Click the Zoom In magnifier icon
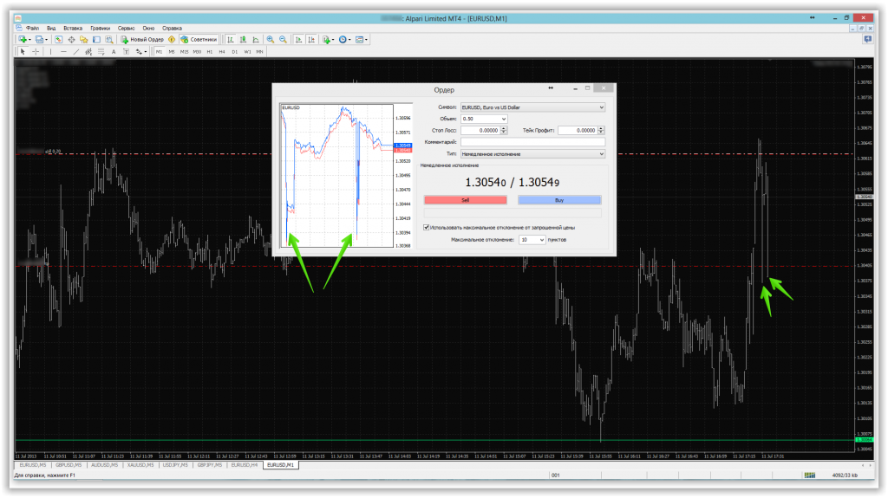Screen dimensions: 888x498 271,39
